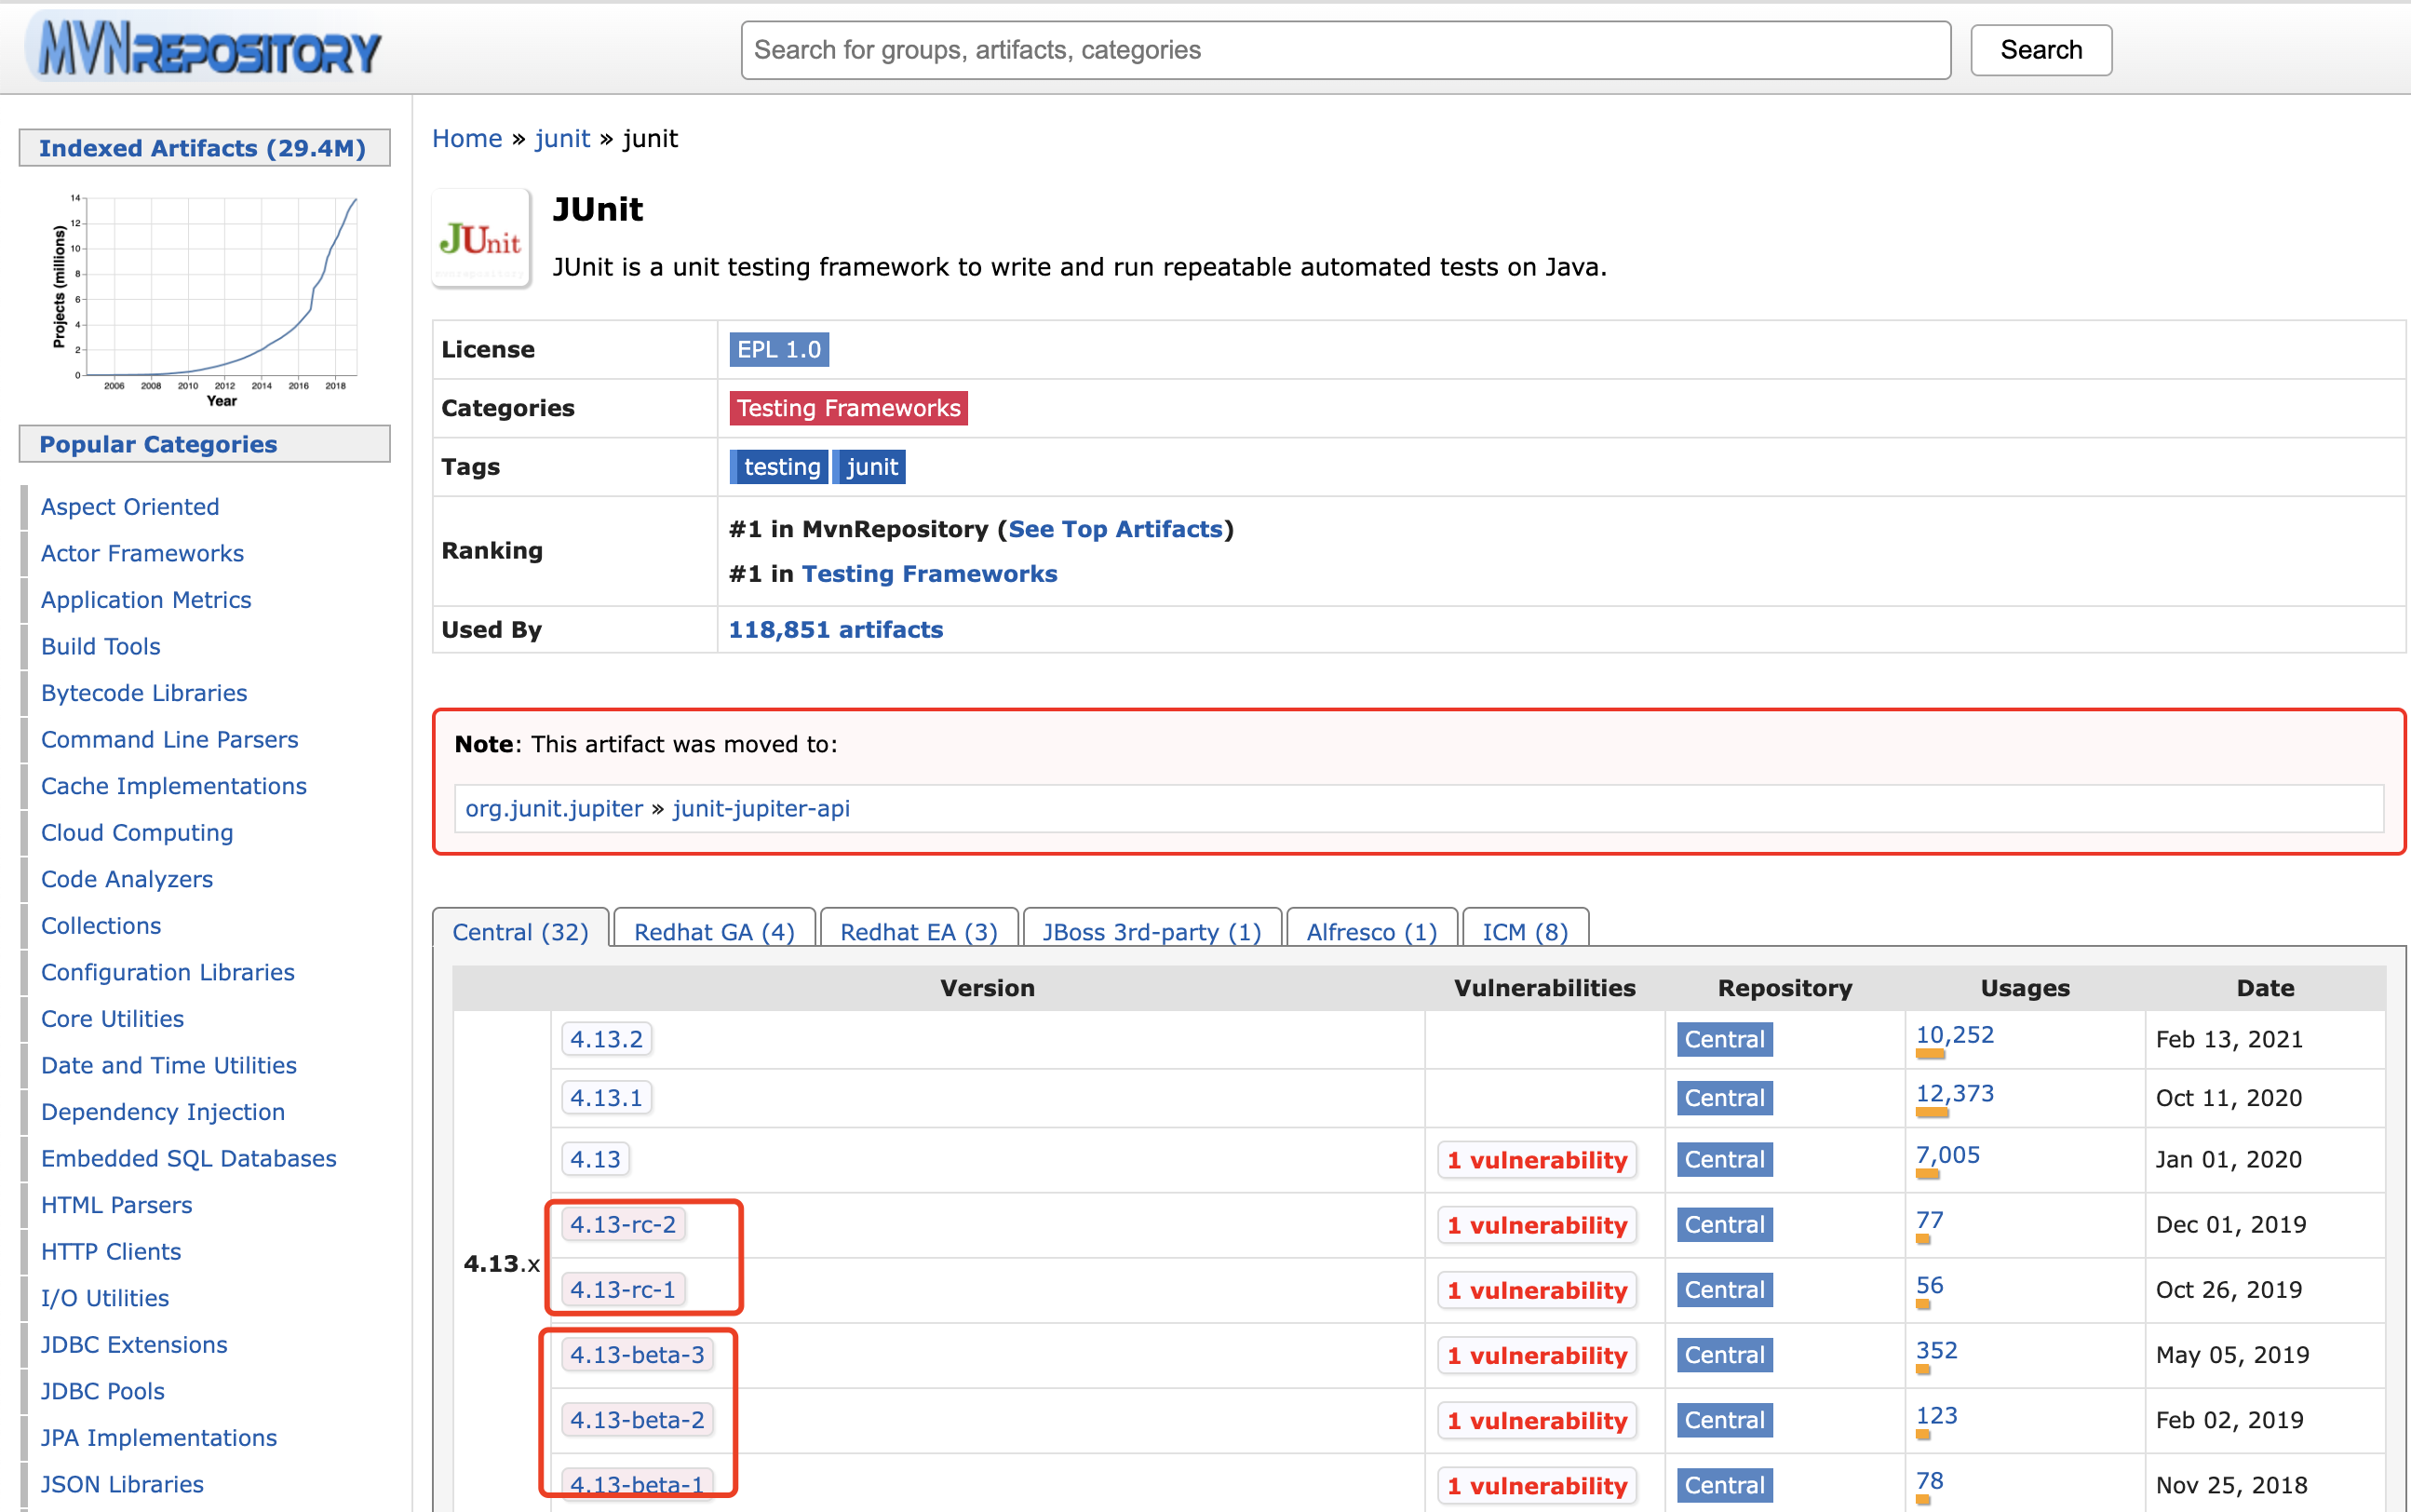Viewport: 2411px width, 1512px height.
Task: Open the Build Tools category
Action: pyautogui.click(x=100, y=646)
